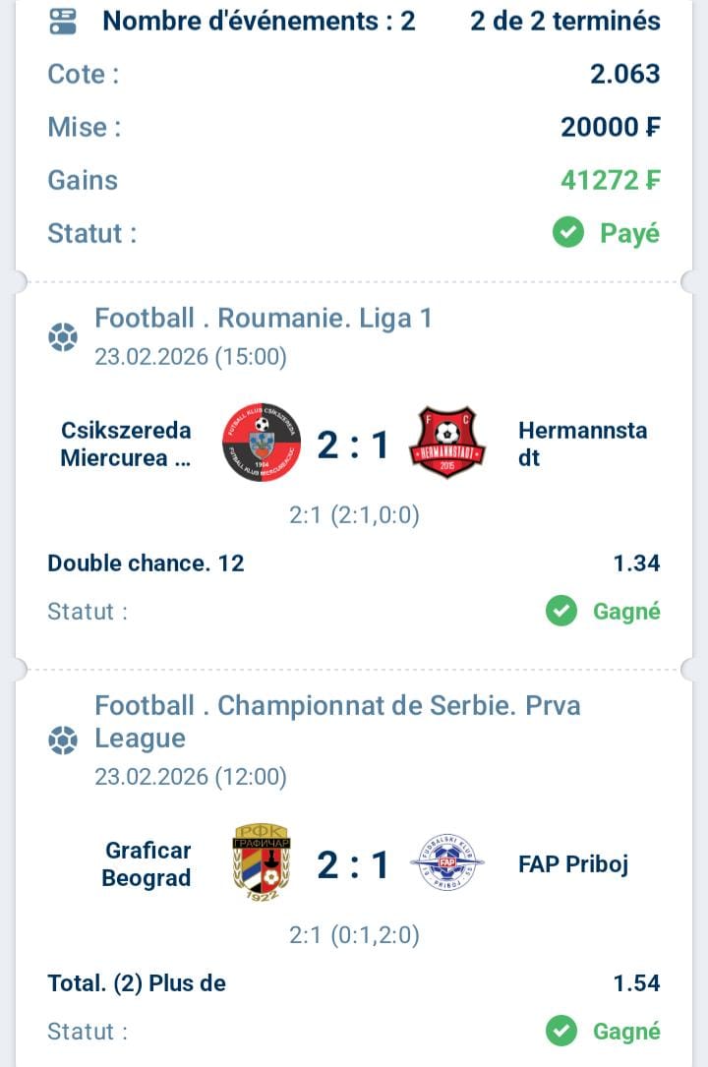
Task: Click the Graficar Beograd club crest
Action: (261, 863)
